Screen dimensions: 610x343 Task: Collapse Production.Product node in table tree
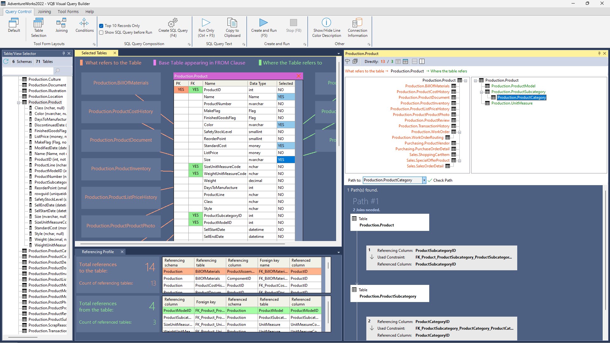point(19,102)
